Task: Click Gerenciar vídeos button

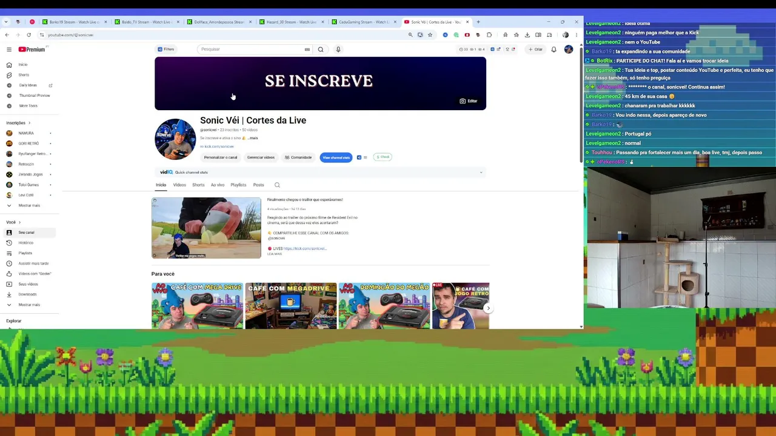Action: (261, 157)
